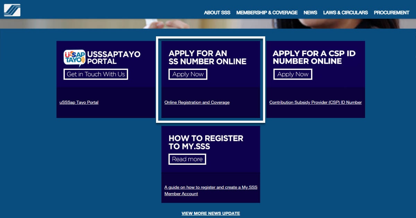Viewport: 416px width, 218px height.
Task: Select the News navigation item
Action: [310, 12]
